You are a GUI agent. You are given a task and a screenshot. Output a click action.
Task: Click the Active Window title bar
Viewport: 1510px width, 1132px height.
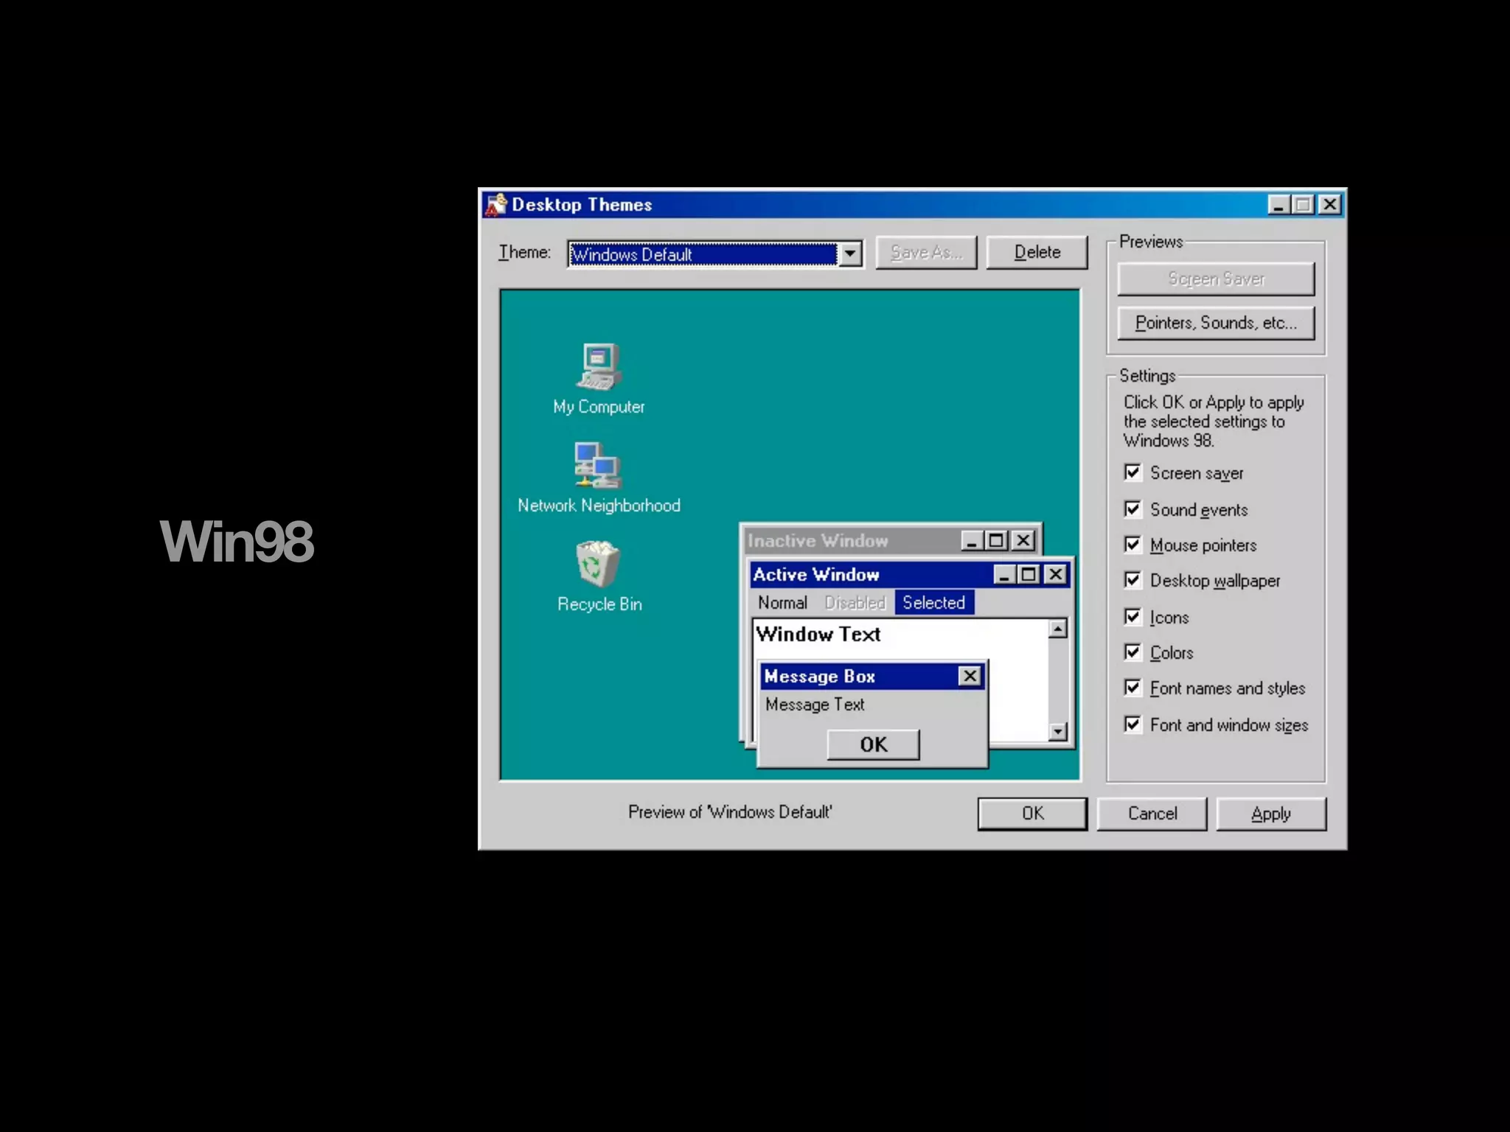(910, 574)
